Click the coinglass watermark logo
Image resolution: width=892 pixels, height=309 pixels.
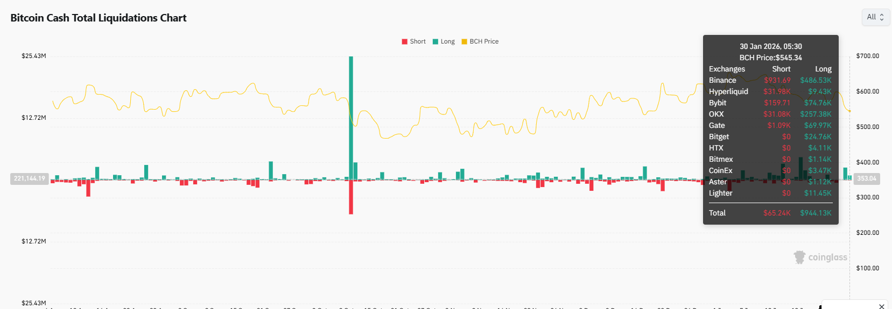click(821, 257)
